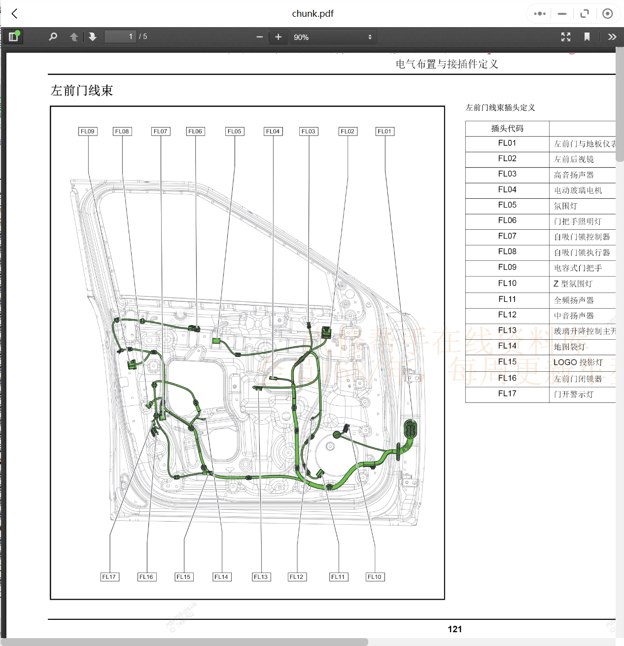Viewport: 624px width, 646px height.
Task: Click the page number input field
Action: (x=120, y=36)
